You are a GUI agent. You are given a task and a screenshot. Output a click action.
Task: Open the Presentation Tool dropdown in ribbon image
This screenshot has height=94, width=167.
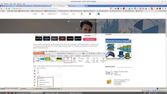[103, 60]
